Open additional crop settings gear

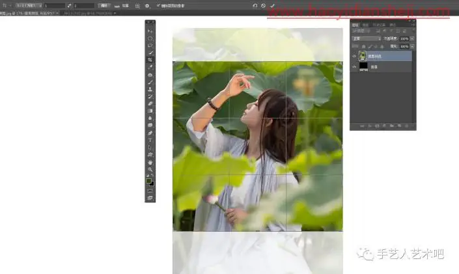[x=147, y=6]
